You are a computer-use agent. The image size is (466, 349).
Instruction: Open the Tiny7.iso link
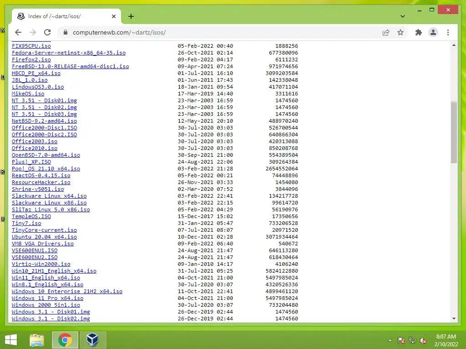26,223
